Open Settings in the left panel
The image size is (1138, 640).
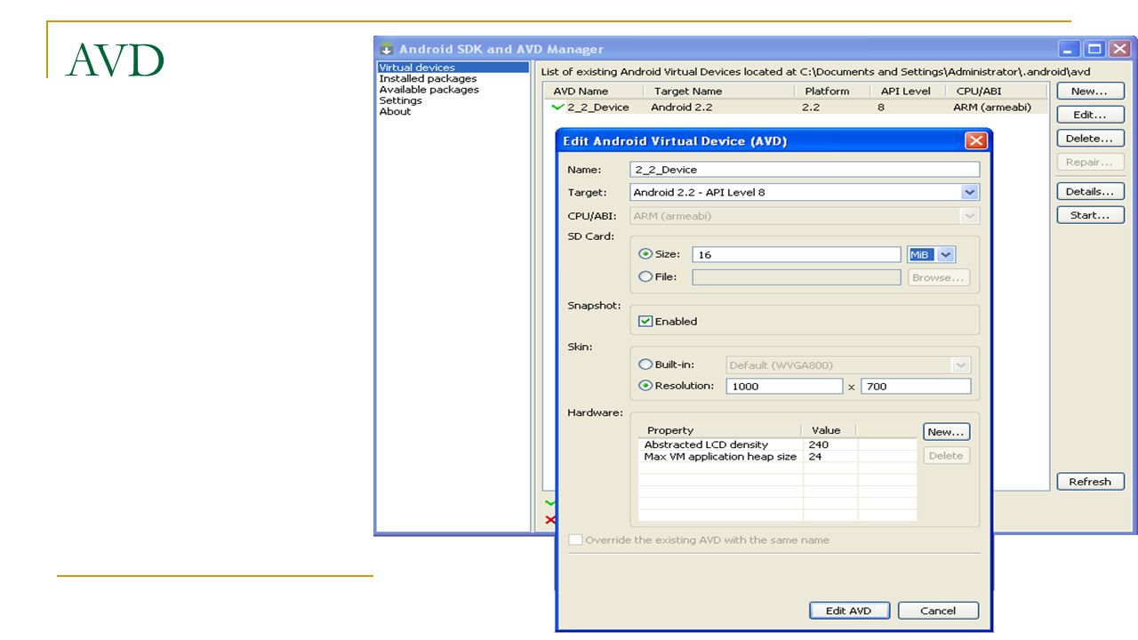coord(401,100)
